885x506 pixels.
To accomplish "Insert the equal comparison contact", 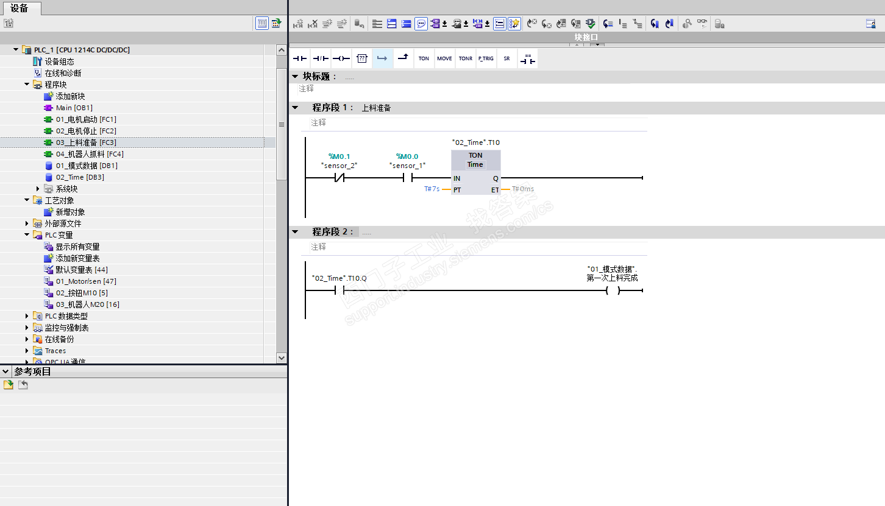I will point(527,58).
